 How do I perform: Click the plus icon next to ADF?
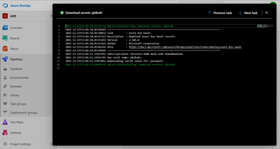[x=51, y=16]
